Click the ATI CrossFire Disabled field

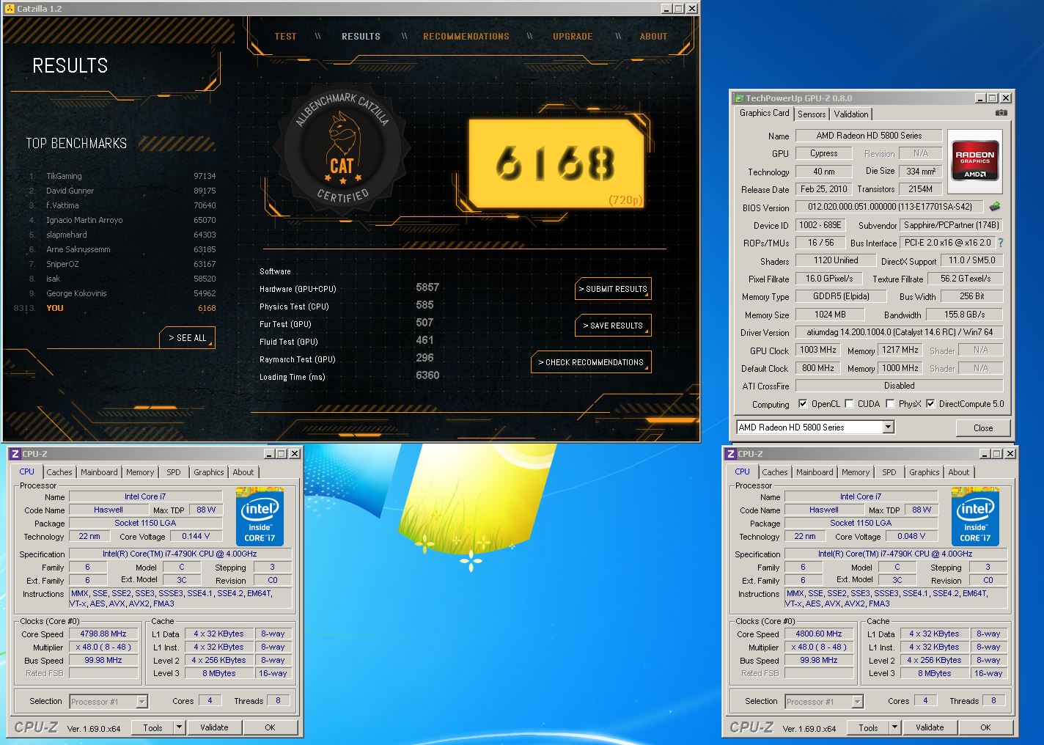(x=900, y=386)
